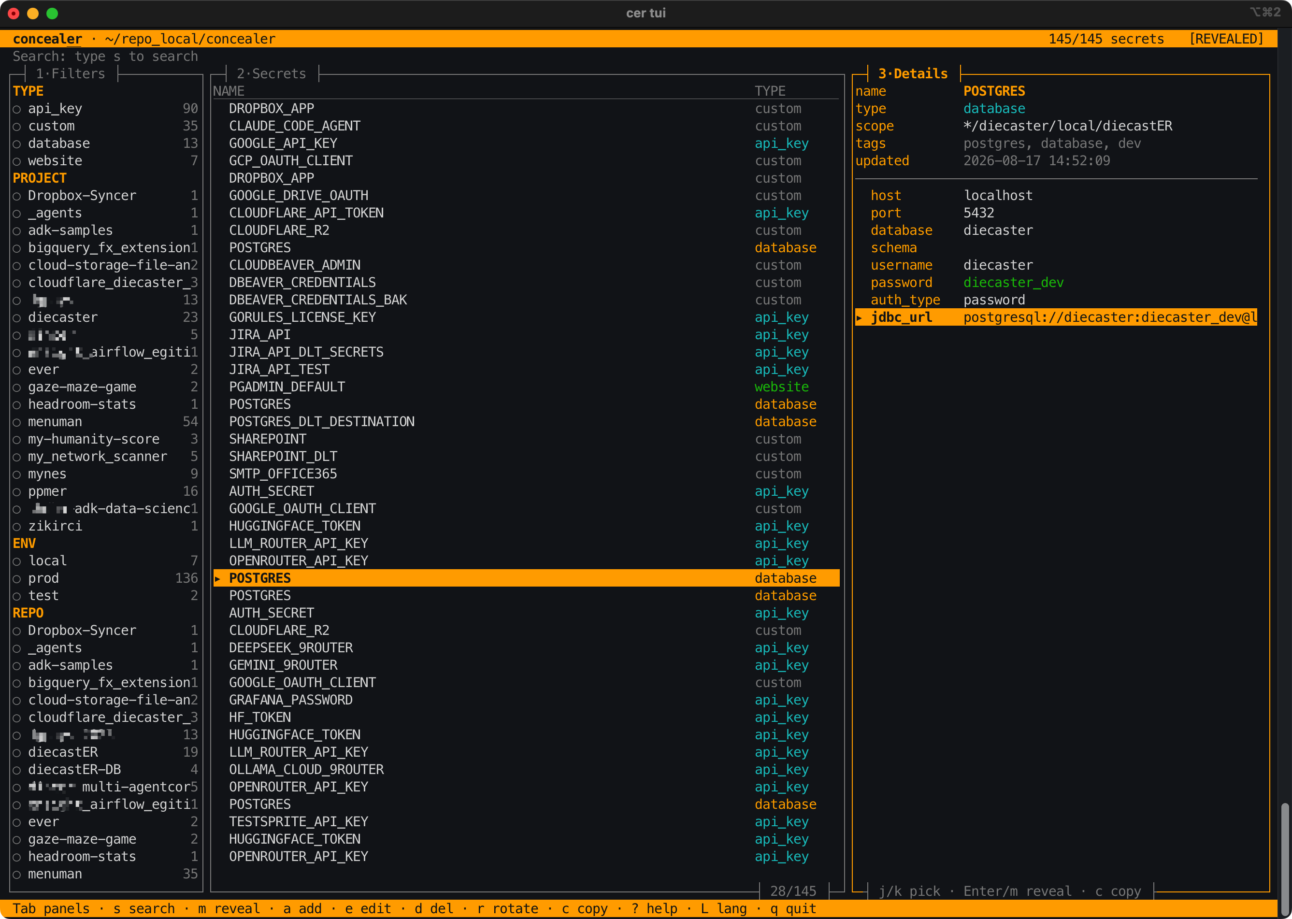Screen dimensions: 1292x919
Task: Click the 'L lang' shortcut in footer
Action: pos(723,909)
